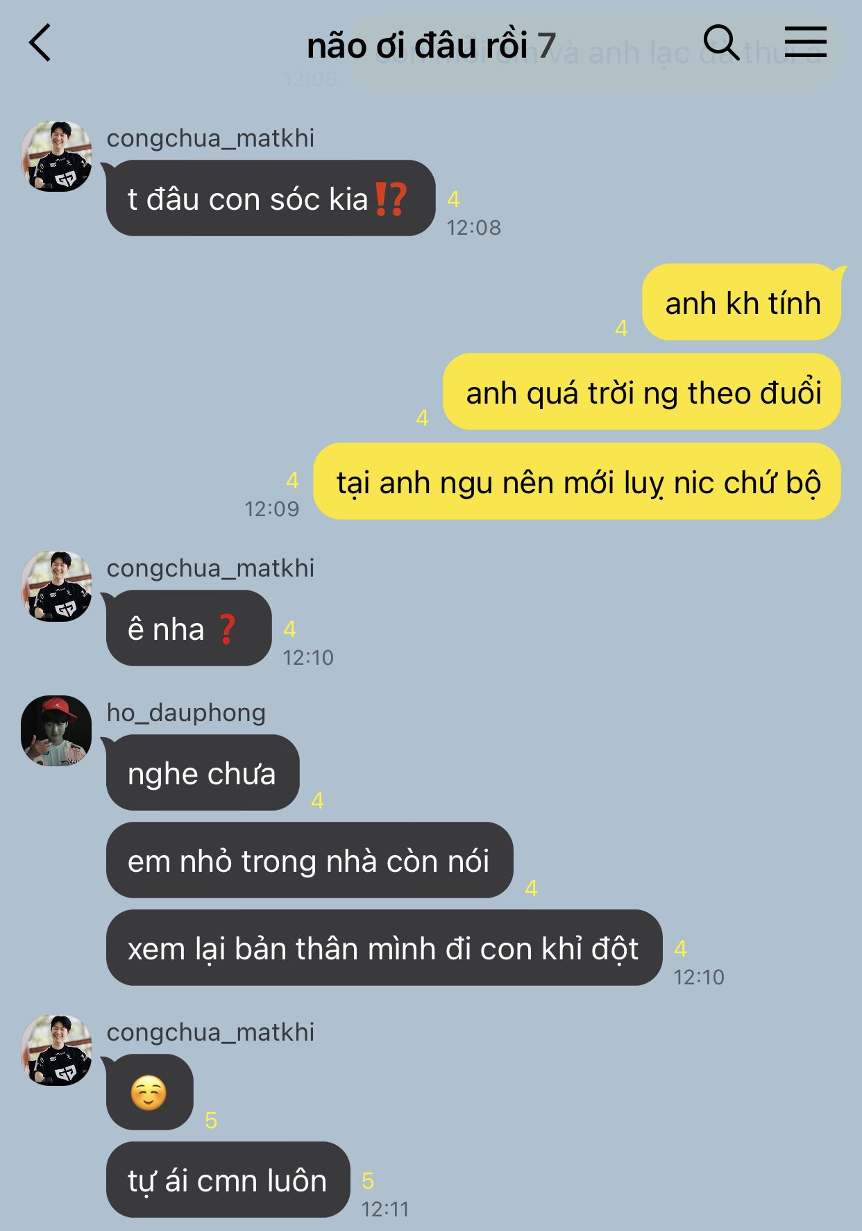Tap the first congchua_matkhi username label
Image resolution: width=862 pixels, height=1231 pixels.
(x=210, y=138)
